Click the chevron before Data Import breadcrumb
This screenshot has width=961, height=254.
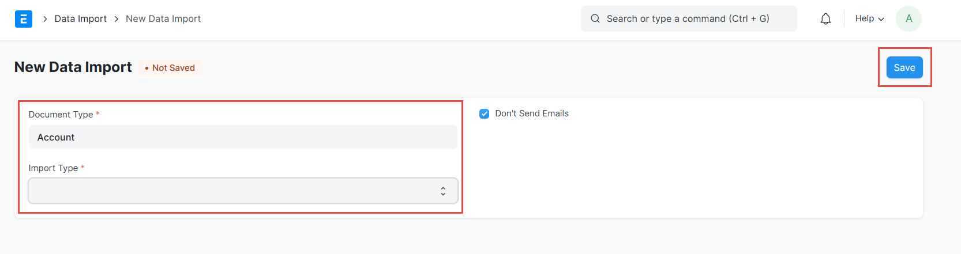pyautogui.click(x=45, y=19)
